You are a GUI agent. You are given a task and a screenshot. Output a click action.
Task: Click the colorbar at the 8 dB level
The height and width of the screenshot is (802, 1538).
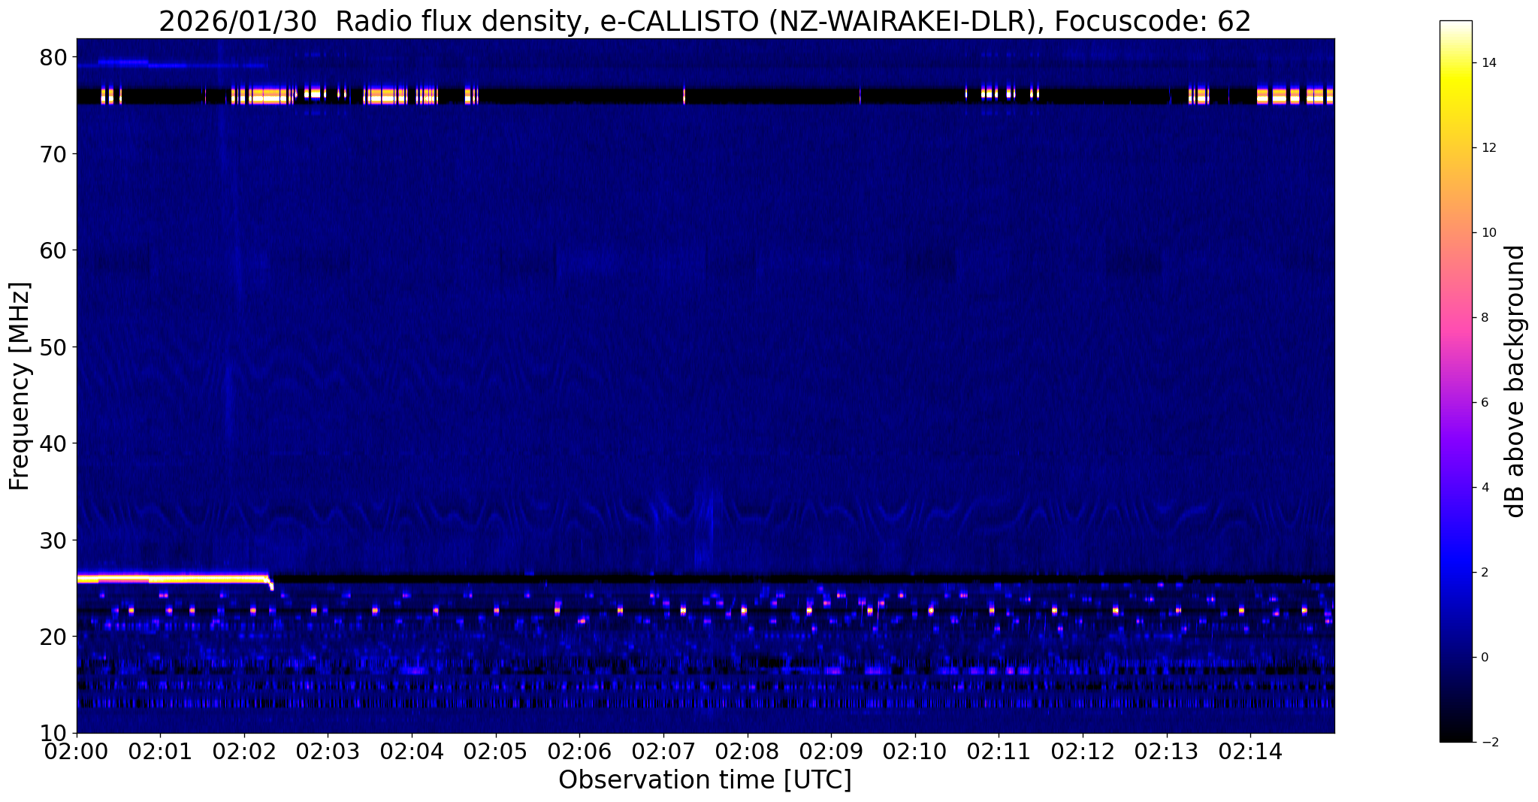[1455, 317]
